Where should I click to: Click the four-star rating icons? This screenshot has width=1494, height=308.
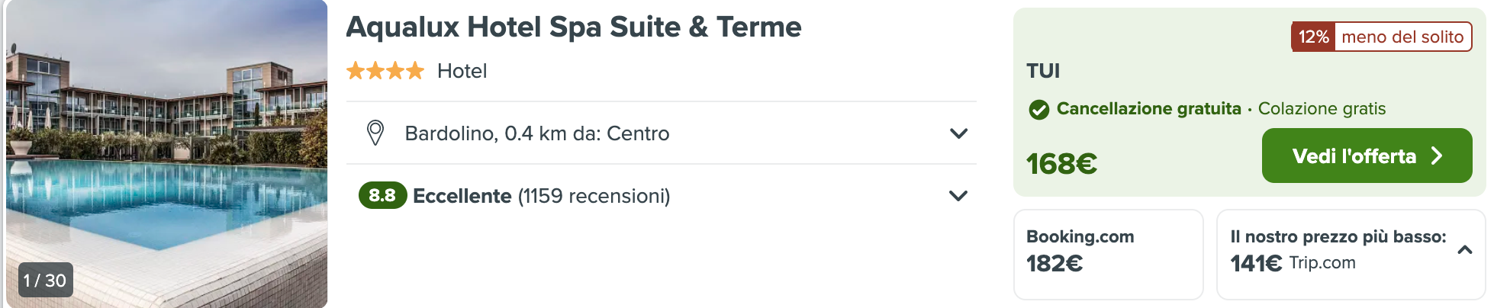385,71
